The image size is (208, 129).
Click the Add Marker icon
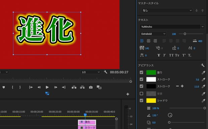tap(4, 87)
